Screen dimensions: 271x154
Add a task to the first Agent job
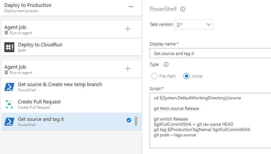tap(128, 29)
